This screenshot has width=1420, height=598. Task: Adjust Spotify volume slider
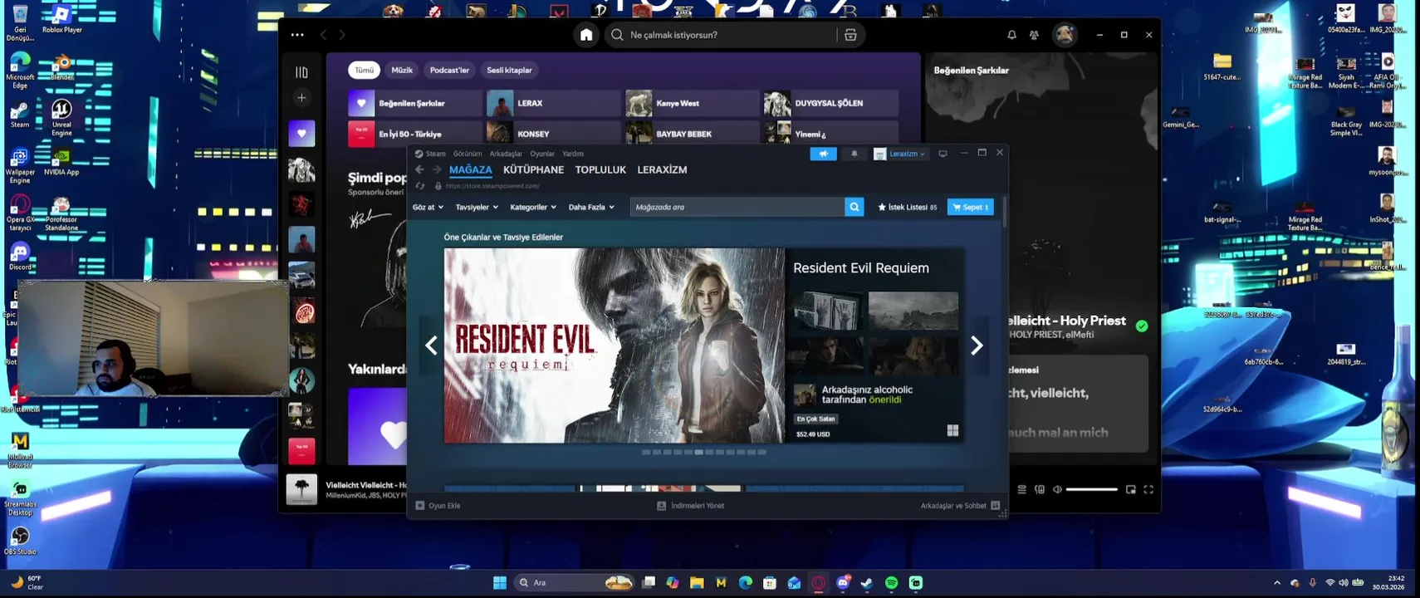click(1091, 489)
